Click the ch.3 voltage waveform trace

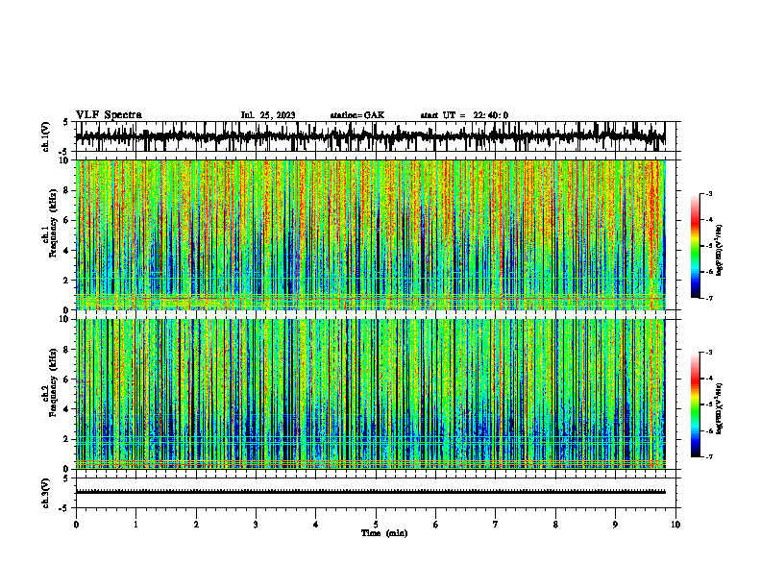[x=370, y=492]
